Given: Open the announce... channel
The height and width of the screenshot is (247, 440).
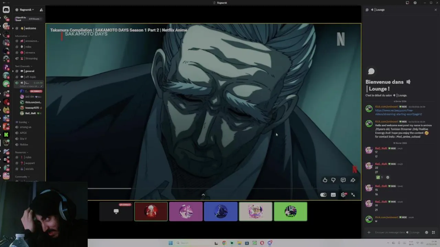Looking at the screenshot, I should click(29, 41).
